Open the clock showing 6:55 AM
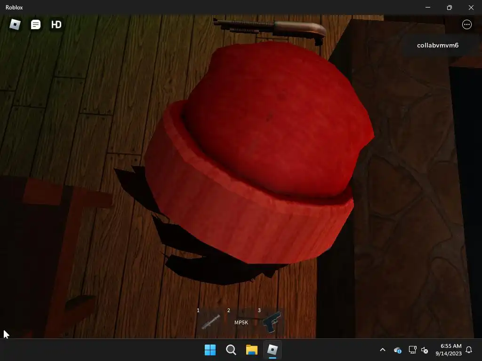Screen dimensions: 482x361 [449, 350]
